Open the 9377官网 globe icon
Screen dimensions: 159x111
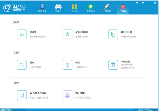pyautogui.click(x=67, y=95)
